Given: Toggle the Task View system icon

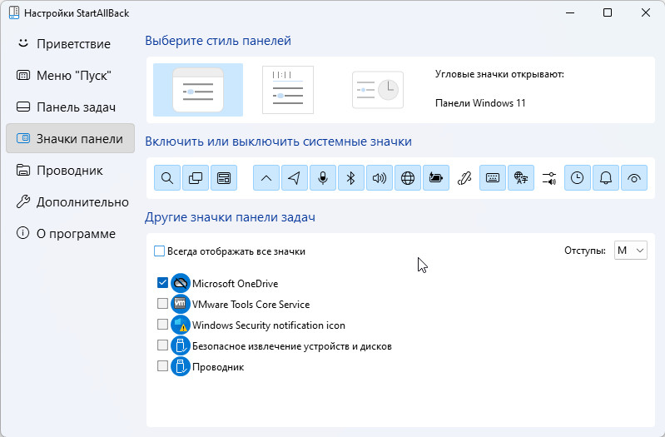Looking at the screenshot, I should [x=196, y=177].
